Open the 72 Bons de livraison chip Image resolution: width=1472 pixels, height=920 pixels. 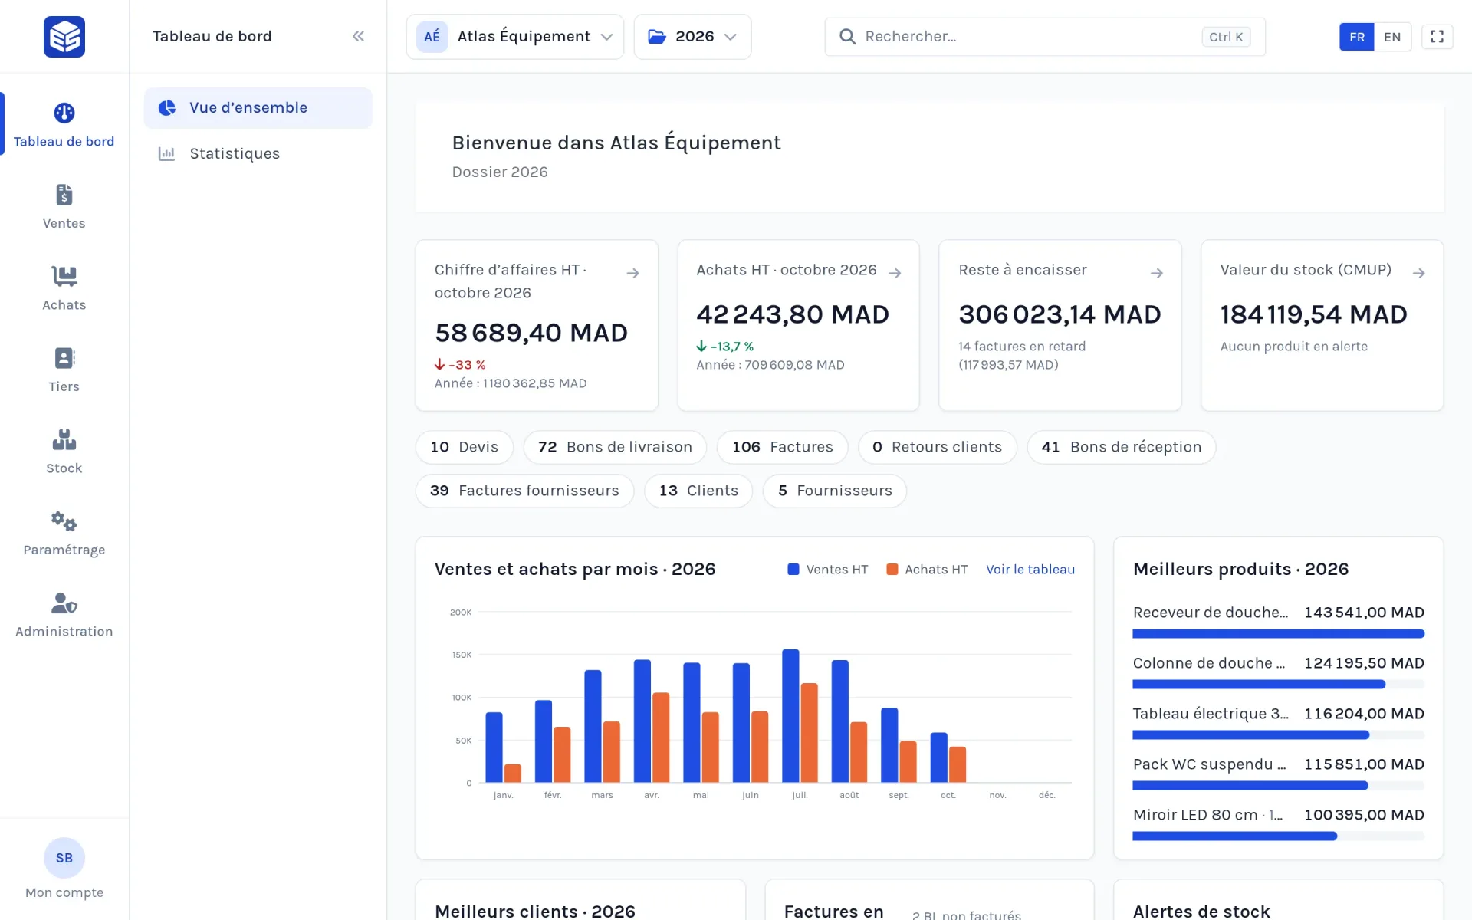pyautogui.click(x=615, y=447)
